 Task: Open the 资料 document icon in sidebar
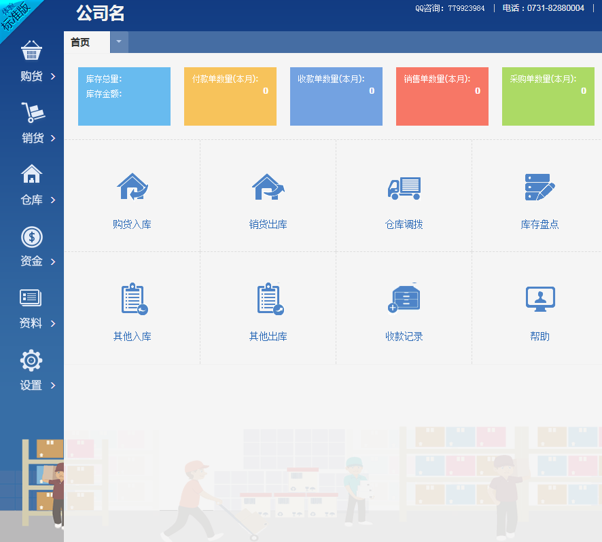pos(31,297)
